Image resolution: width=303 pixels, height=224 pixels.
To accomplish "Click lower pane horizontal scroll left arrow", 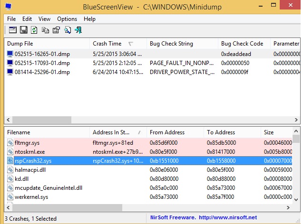I will coord(8,207).
